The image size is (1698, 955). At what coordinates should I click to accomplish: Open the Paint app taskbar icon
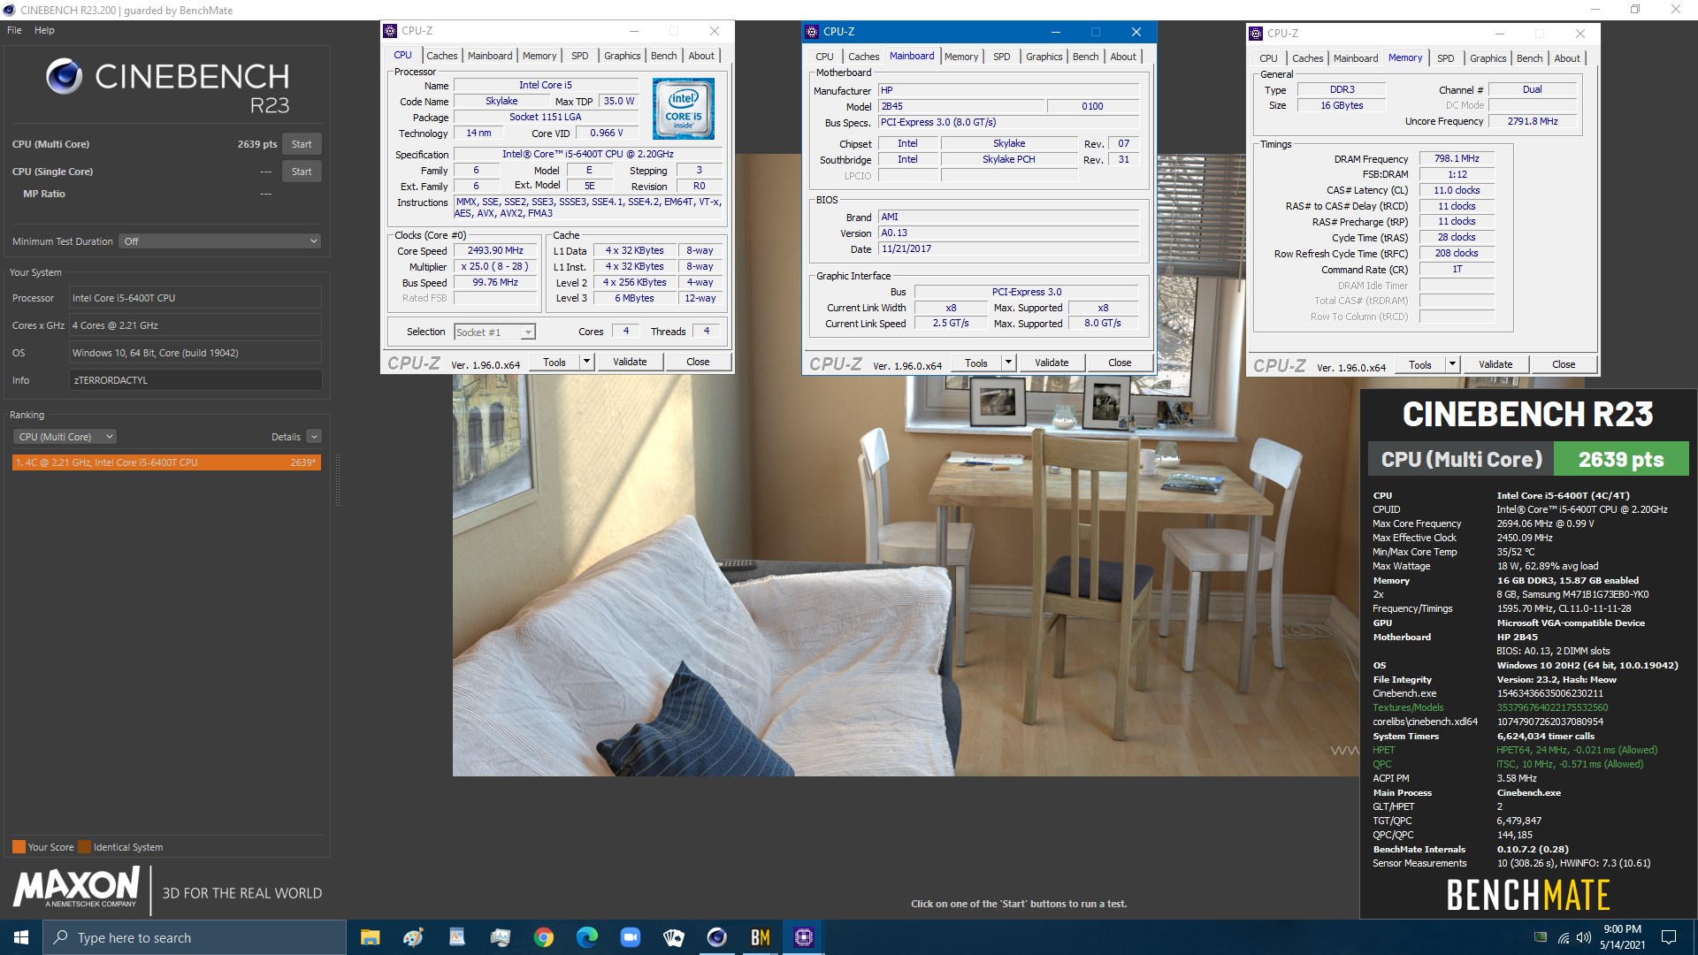413,937
